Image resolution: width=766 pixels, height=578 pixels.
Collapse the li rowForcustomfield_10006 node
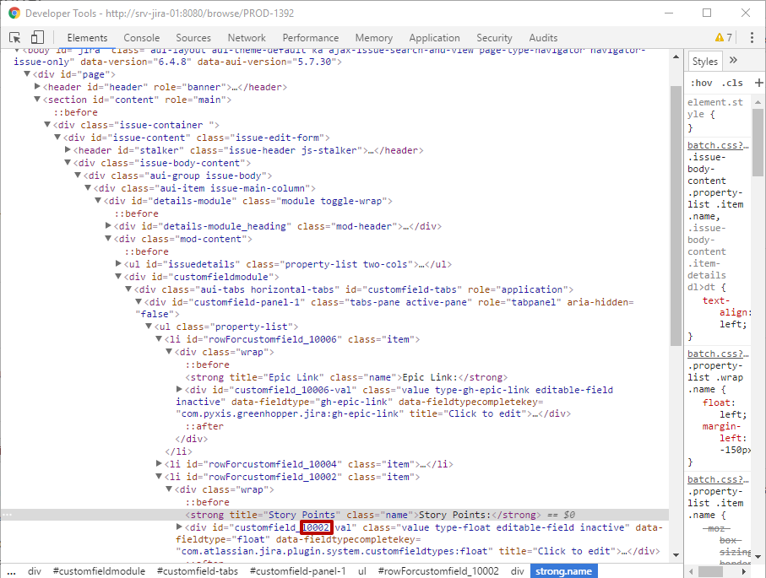159,339
